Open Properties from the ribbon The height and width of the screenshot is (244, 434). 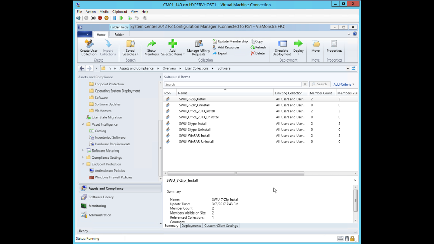click(x=334, y=45)
